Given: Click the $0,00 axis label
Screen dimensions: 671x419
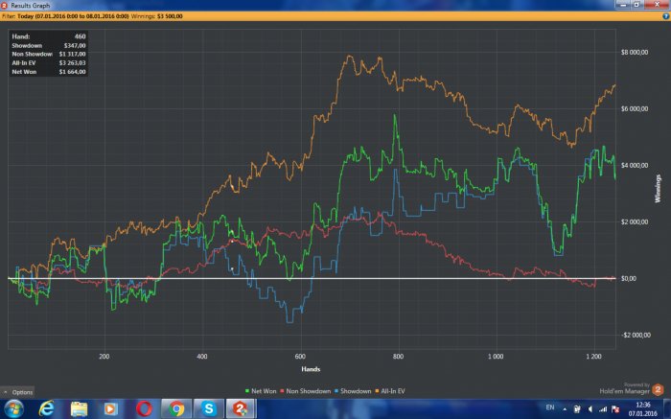Looking at the screenshot, I should (628, 279).
